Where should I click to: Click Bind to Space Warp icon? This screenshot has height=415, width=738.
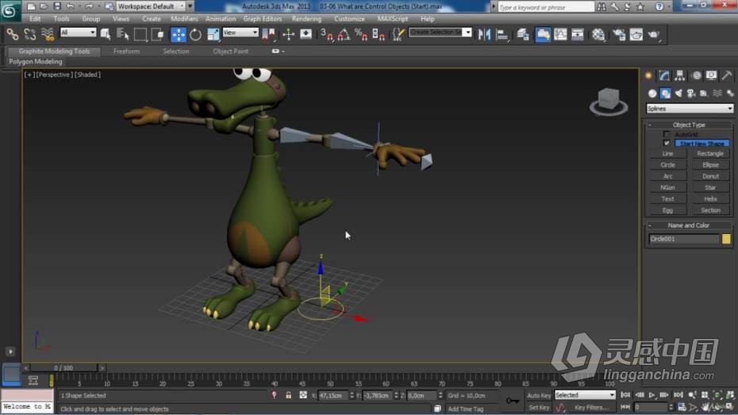48,34
